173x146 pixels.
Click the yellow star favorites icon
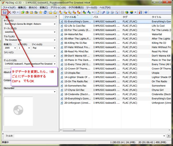click(41, 12)
